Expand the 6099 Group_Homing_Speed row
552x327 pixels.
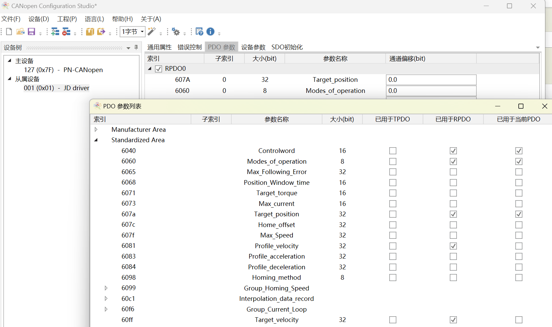pos(106,288)
